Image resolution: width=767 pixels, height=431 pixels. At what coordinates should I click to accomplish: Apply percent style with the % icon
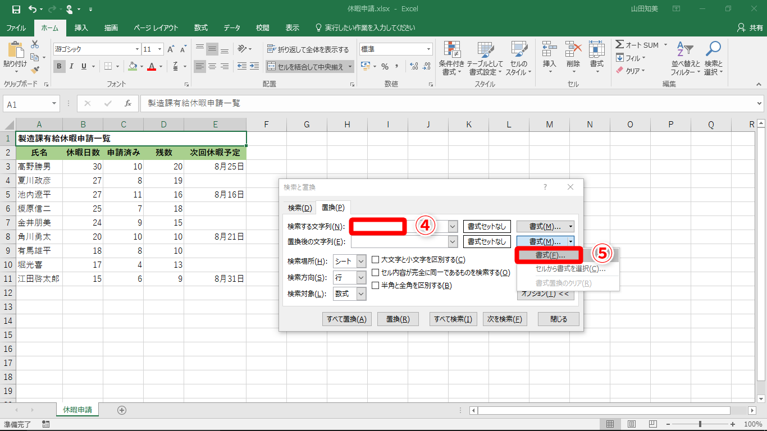(385, 66)
